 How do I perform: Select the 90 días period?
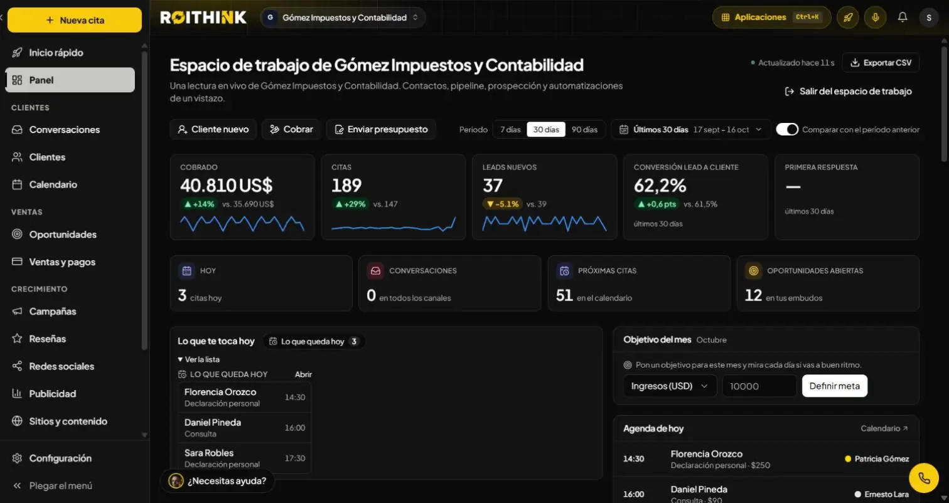tap(584, 130)
